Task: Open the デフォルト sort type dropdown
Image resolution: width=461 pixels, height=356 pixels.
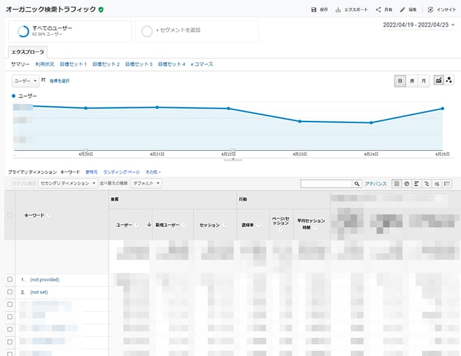Action: (x=146, y=183)
